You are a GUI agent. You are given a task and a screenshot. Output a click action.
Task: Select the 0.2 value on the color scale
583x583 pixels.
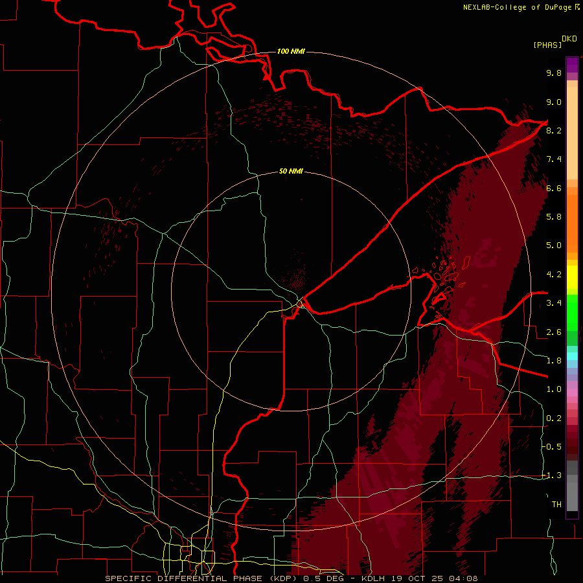(x=554, y=418)
